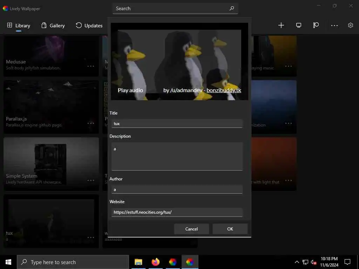Open the Simple System card's three-dot menu
This screenshot has height=269, width=359.
pos(91,180)
